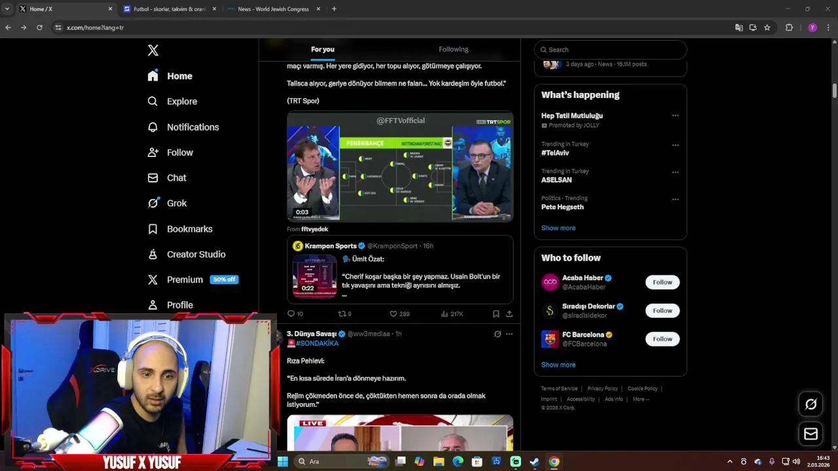Open Privacy Policy footer link
The width and height of the screenshot is (838, 471).
coord(602,389)
